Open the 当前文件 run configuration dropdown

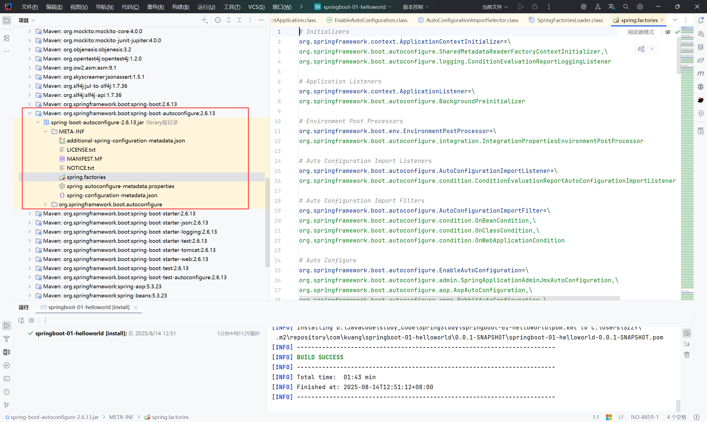click(495, 7)
